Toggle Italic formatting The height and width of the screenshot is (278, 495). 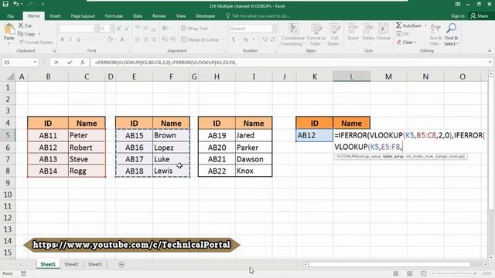[x=70, y=39]
